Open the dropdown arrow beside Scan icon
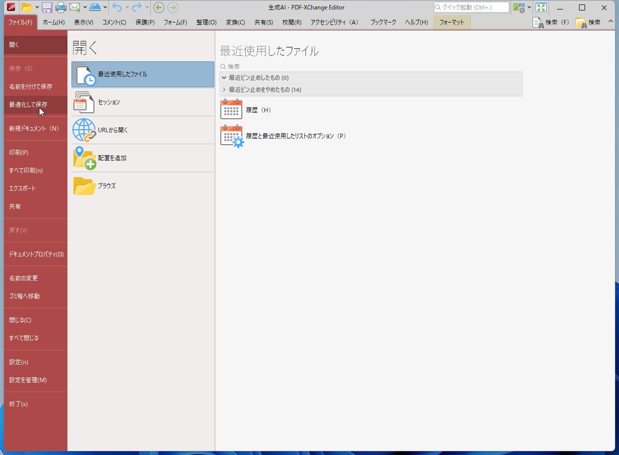The image size is (619, 455). [105, 7]
